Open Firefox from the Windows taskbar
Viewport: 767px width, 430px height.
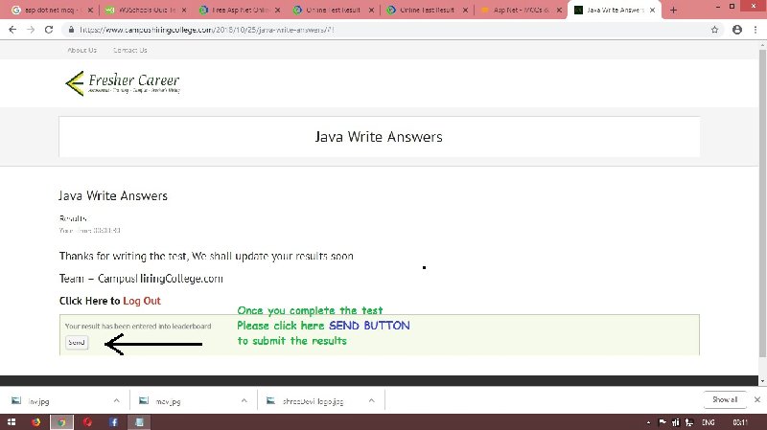click(35, 421)
